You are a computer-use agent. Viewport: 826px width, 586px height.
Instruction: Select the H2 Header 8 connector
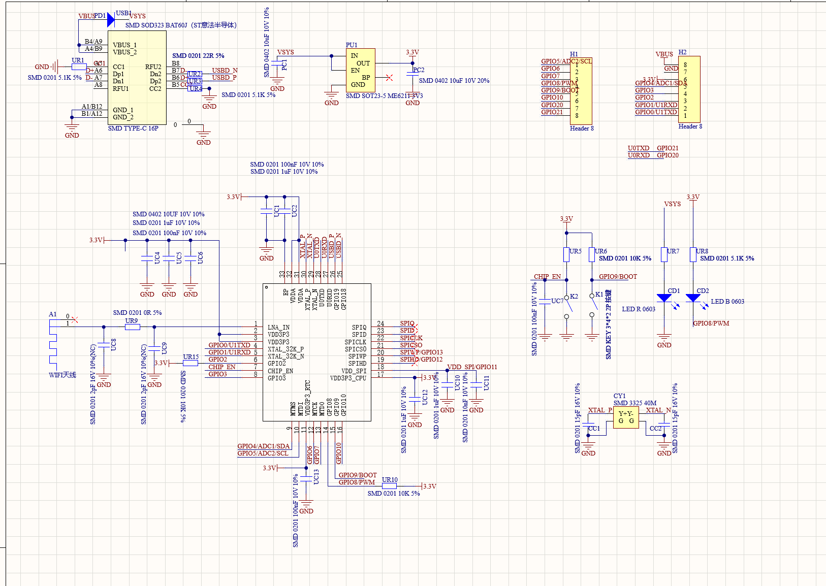[x=690, y=89]
